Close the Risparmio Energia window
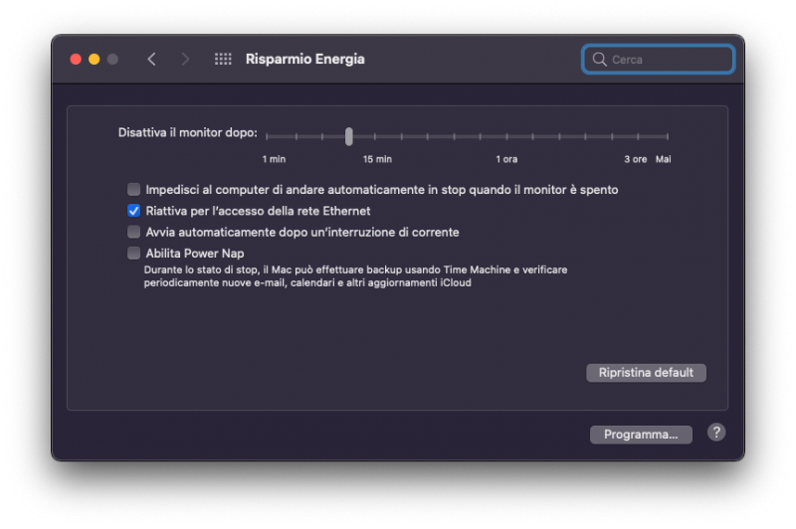The height and width of the screenshot is (529, 796). click(x=76, y=60)
